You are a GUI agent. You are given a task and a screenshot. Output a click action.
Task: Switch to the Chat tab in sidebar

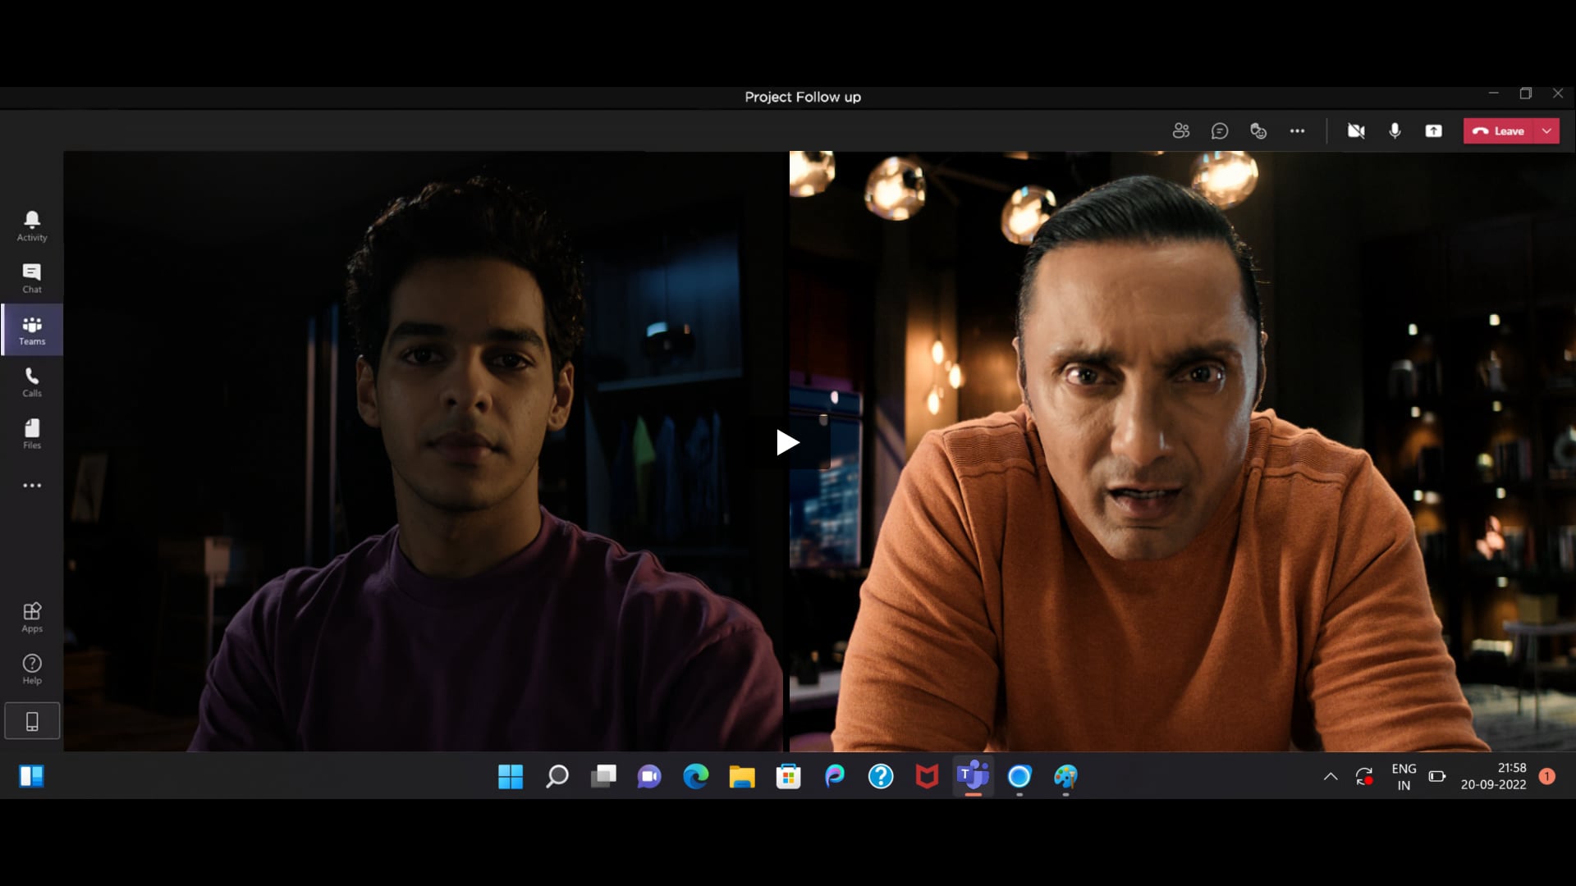32,278
